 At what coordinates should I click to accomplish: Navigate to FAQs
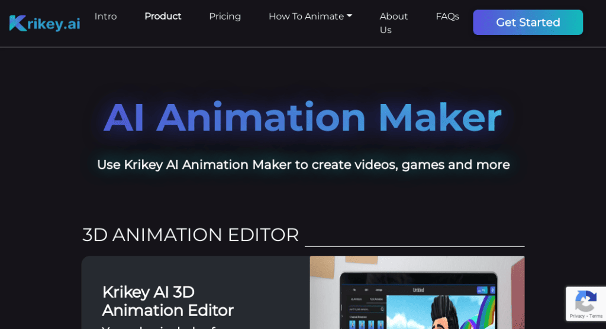[447, 17]
